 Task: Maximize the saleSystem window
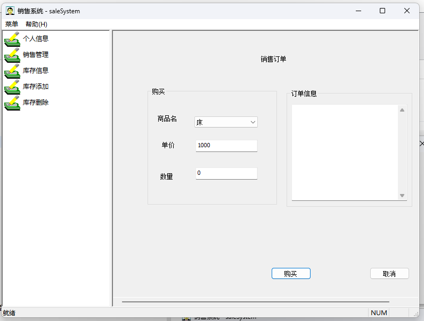tap(382, 11)
